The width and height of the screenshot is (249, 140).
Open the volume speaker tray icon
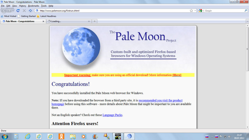coord(229,136)
